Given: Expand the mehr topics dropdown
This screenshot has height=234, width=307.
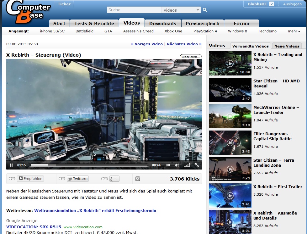Looking at the screenshot, I should (294, 31).
